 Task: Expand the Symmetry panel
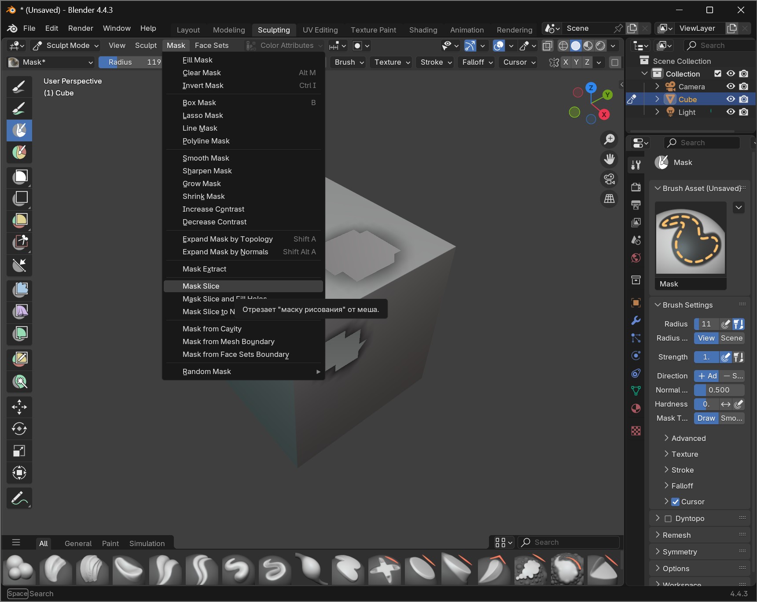680,552
